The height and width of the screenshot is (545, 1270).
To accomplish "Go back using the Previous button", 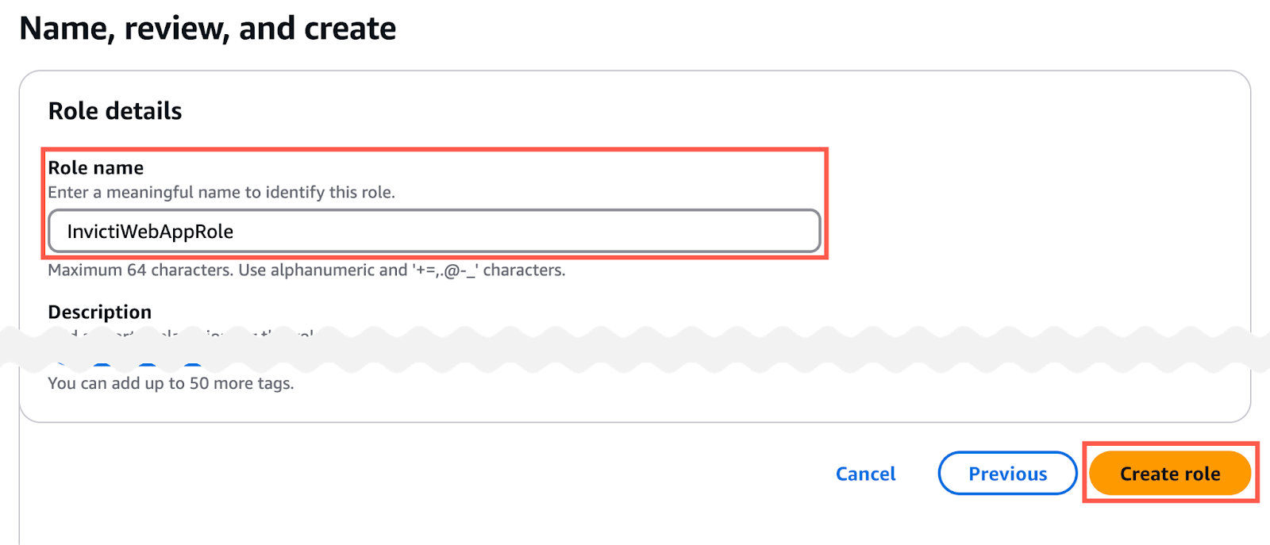I will [x=1007, y=473].
